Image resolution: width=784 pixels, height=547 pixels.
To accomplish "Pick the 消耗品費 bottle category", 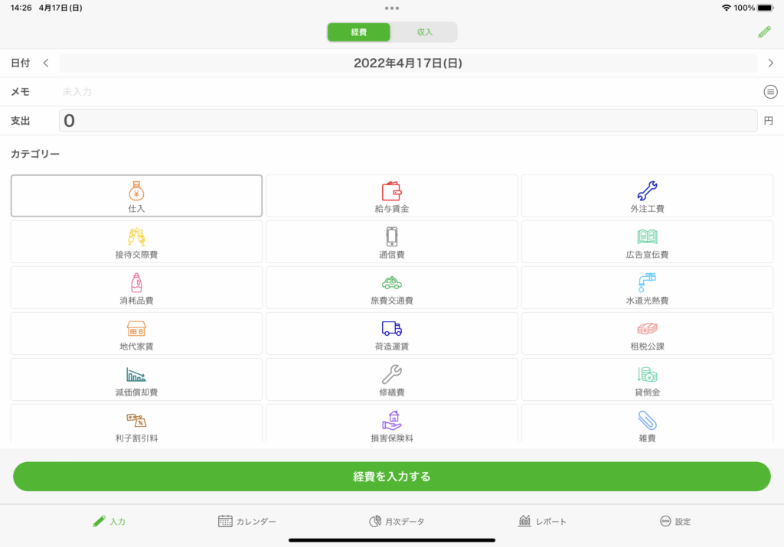I will 136,288.
